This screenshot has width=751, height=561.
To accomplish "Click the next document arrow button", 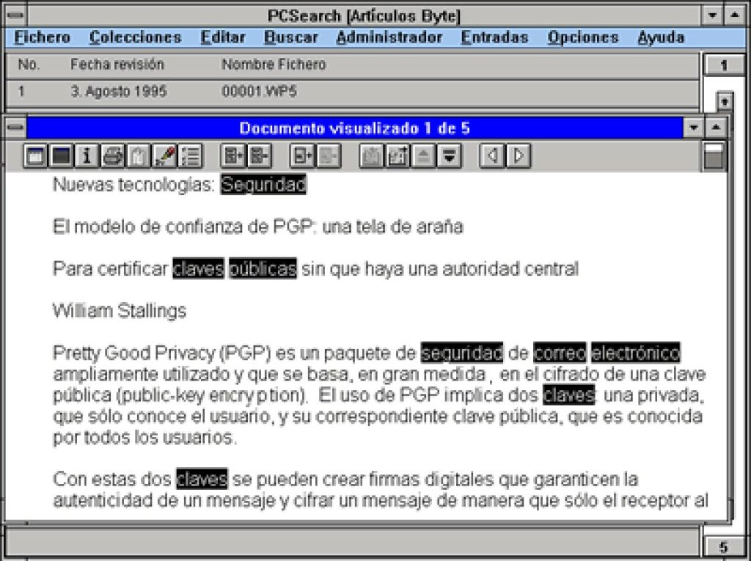I will tap(517, 155).
